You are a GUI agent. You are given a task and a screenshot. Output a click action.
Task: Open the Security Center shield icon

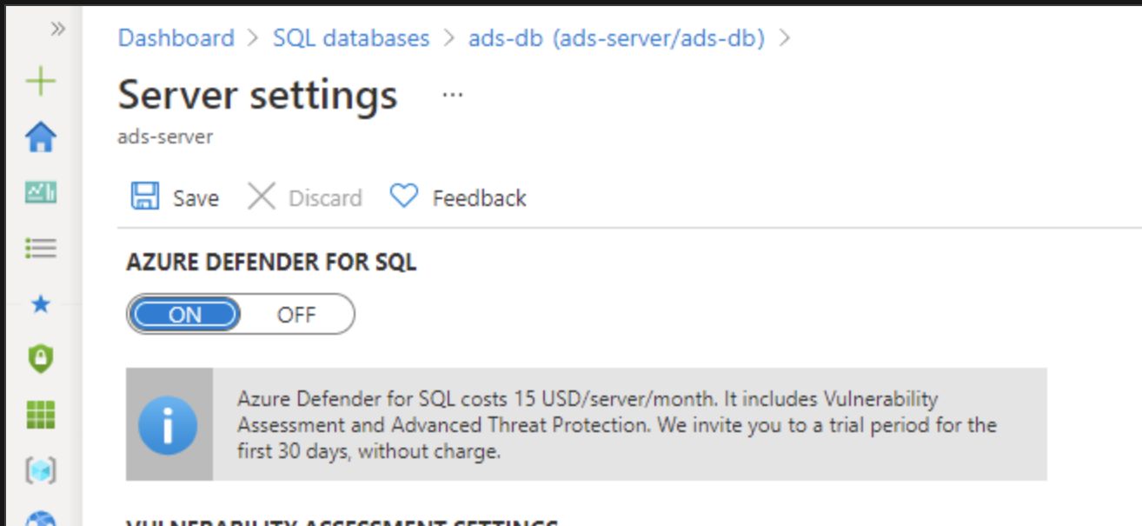[40, 359]
